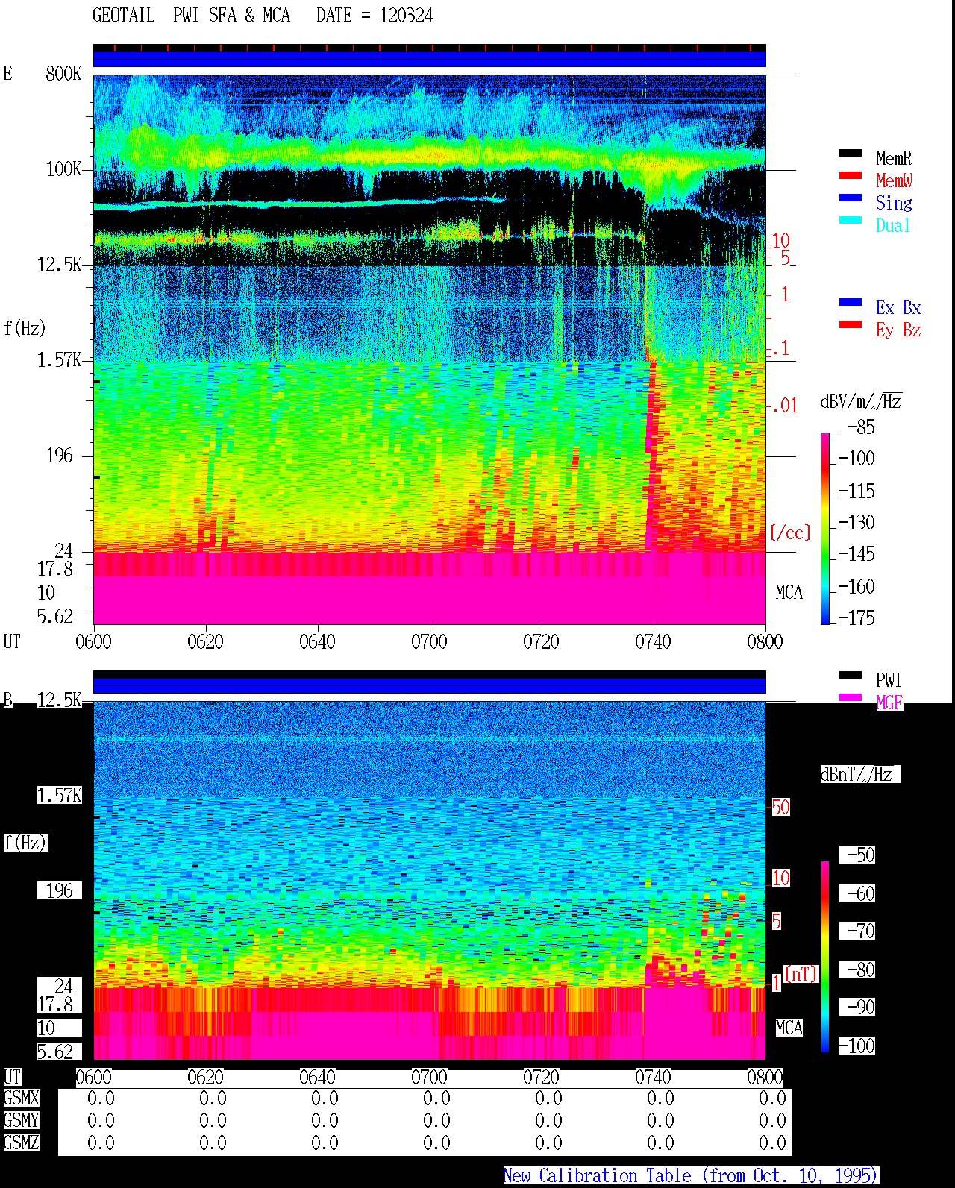
Task: Click the E panel 196 tick label
Action: tap(60, 455)
